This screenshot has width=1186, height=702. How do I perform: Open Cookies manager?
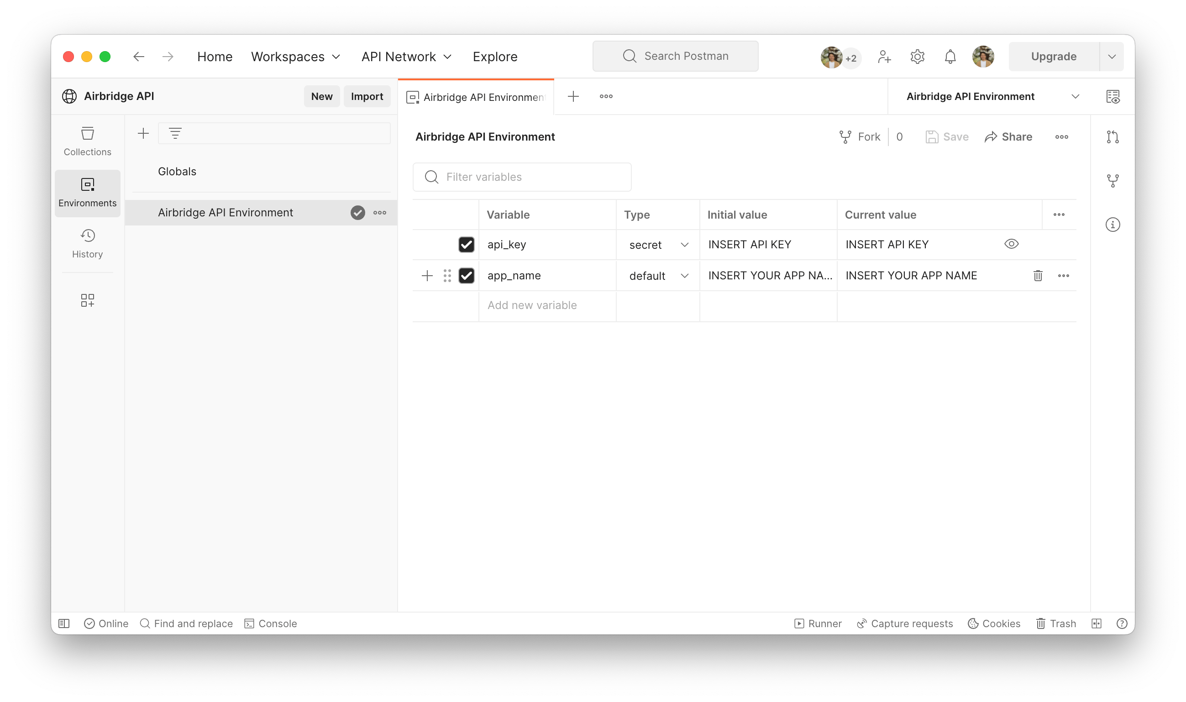pyautogui.click(x=994, y=623)
